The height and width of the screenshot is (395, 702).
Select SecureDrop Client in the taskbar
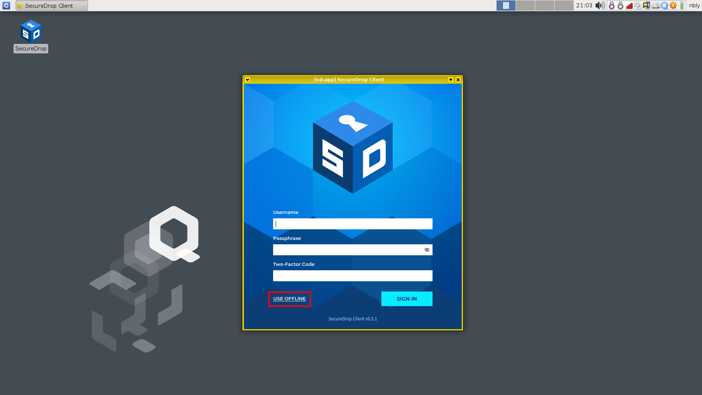point(52,5)
